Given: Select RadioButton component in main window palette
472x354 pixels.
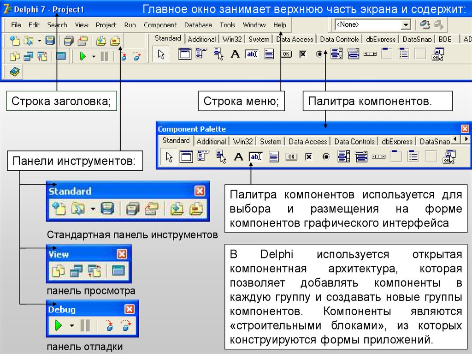Looking at the screenshot, I should click(x=319, y=54).
